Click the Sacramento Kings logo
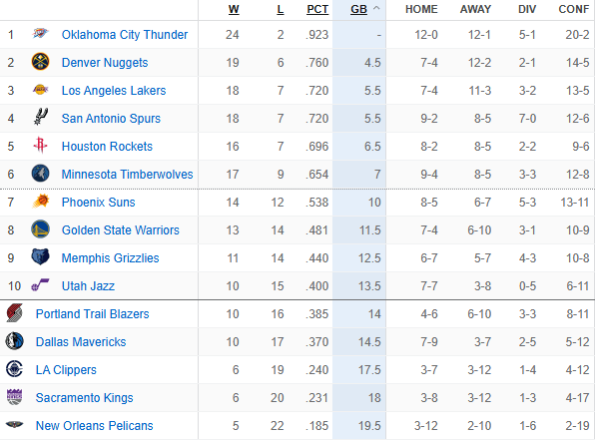 tap(14, 397)
